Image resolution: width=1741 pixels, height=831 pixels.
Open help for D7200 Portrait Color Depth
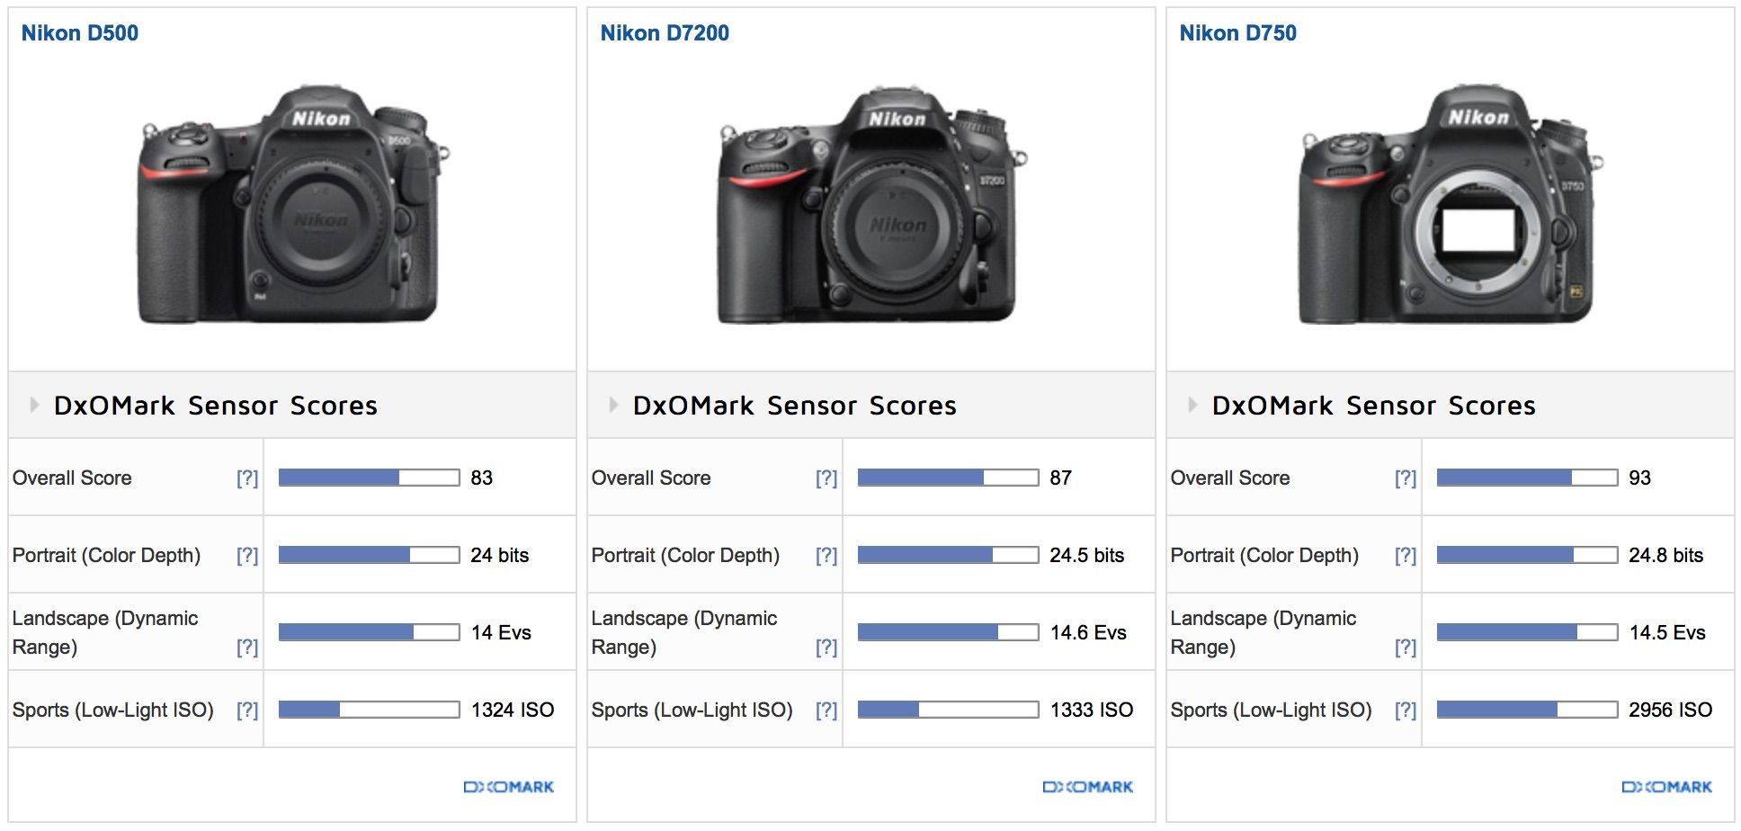tap(826, 556)
